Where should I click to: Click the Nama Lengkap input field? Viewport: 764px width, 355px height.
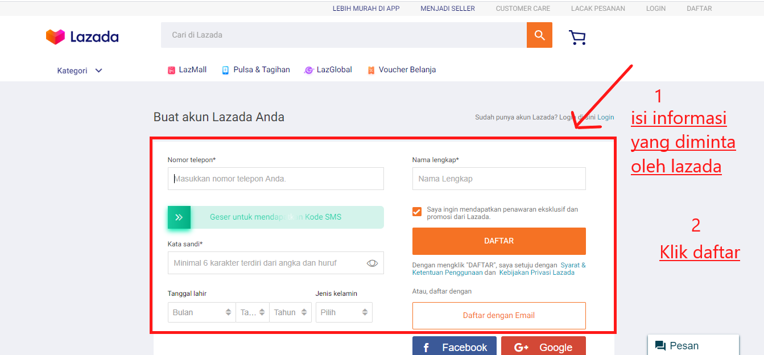pyautogui.click(x=499, y=179)
